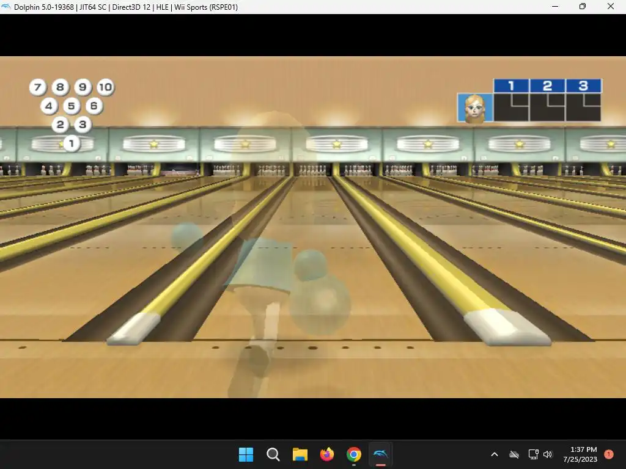
Task: Launch Firefox from the taskbar
Action: 327,454
